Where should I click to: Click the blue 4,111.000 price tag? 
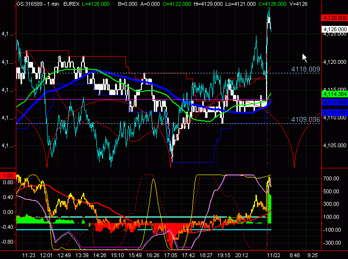[334, 112]
